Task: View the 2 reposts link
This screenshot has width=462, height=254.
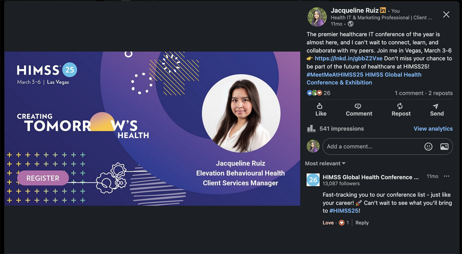Action: 440,93
